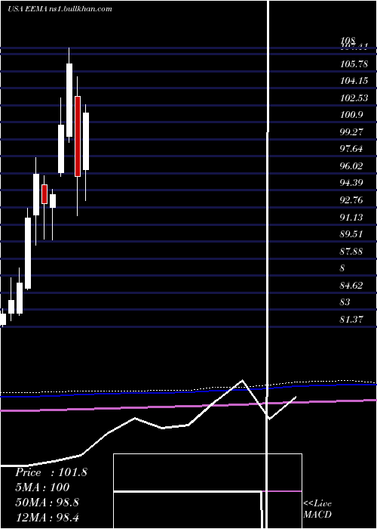377x529 pixels.
Task: Click the 99.27 price axis label
Action: coord(351,131)
